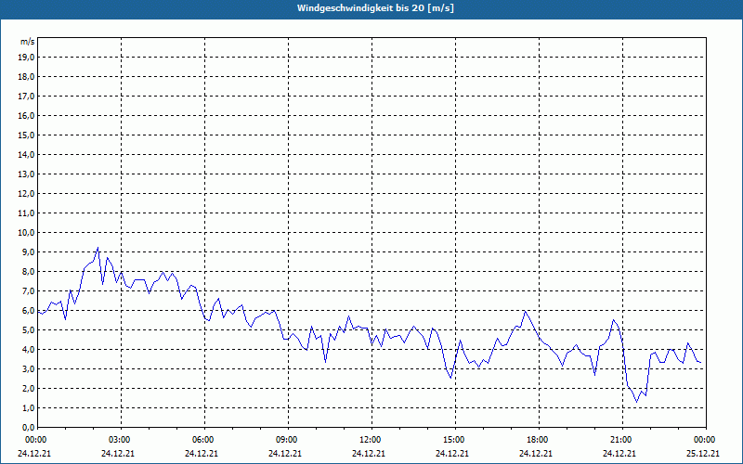Viewport: 743px width, 464px height.
Task: Click the lowest wind speed dip after 21:00
Action: 637,402
